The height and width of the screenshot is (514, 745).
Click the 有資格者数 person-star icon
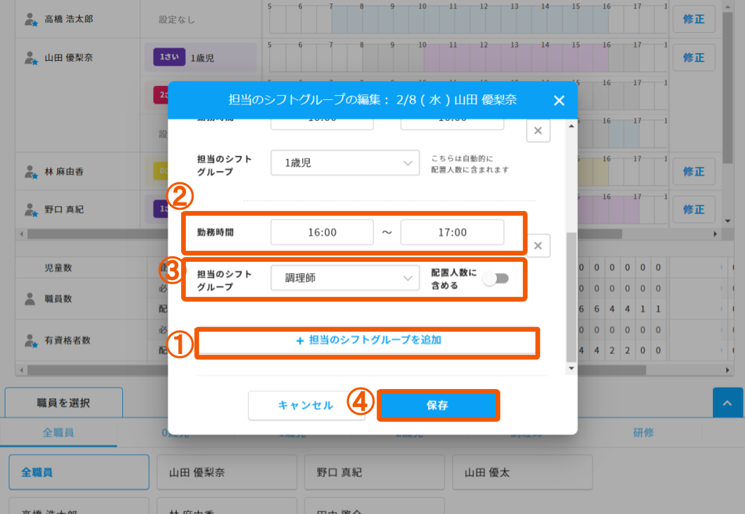30,341
